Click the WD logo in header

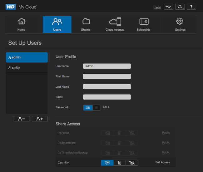[11, 7]
